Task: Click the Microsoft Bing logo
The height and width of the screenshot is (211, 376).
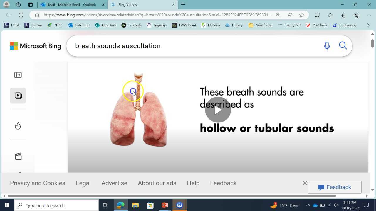Action: 35,46
